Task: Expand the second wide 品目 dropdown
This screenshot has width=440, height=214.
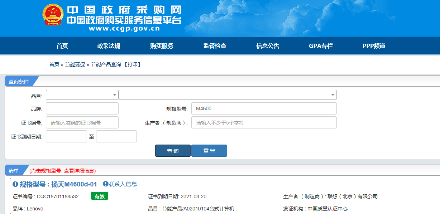Action: pos(228,95)
